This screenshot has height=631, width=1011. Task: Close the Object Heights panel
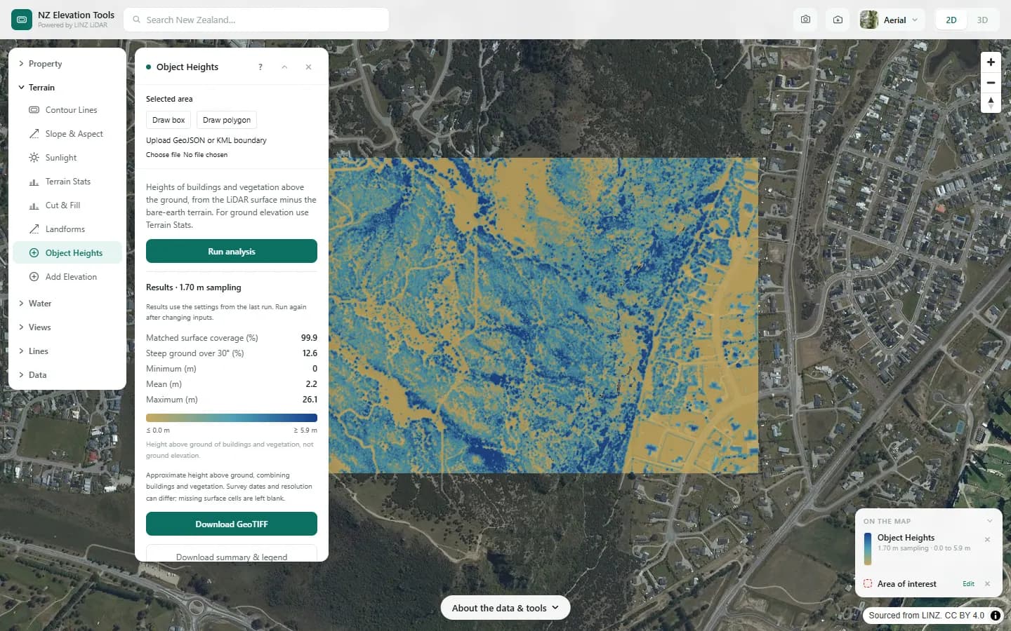click(x=308, y=67)
